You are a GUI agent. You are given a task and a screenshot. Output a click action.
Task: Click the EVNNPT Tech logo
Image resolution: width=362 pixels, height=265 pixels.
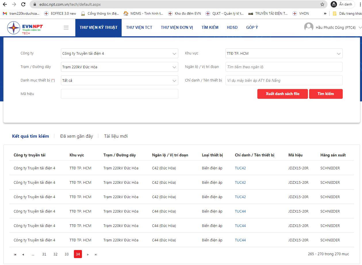[25, 28]
